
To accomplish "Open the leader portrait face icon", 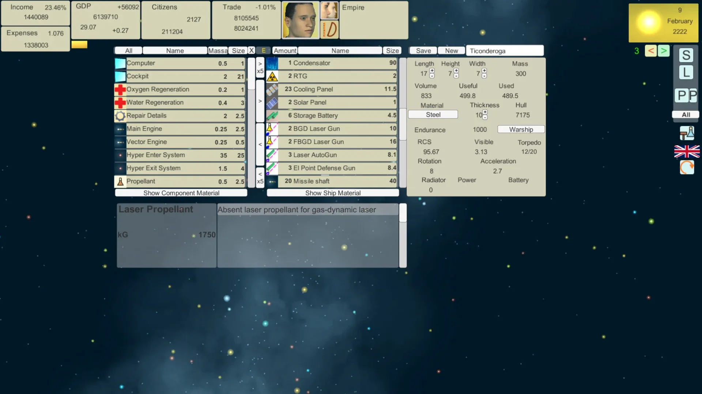I will tap(301, 20).
